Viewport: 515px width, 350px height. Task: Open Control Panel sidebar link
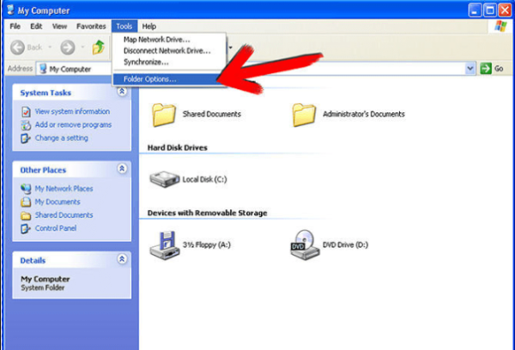pos(56,228)
